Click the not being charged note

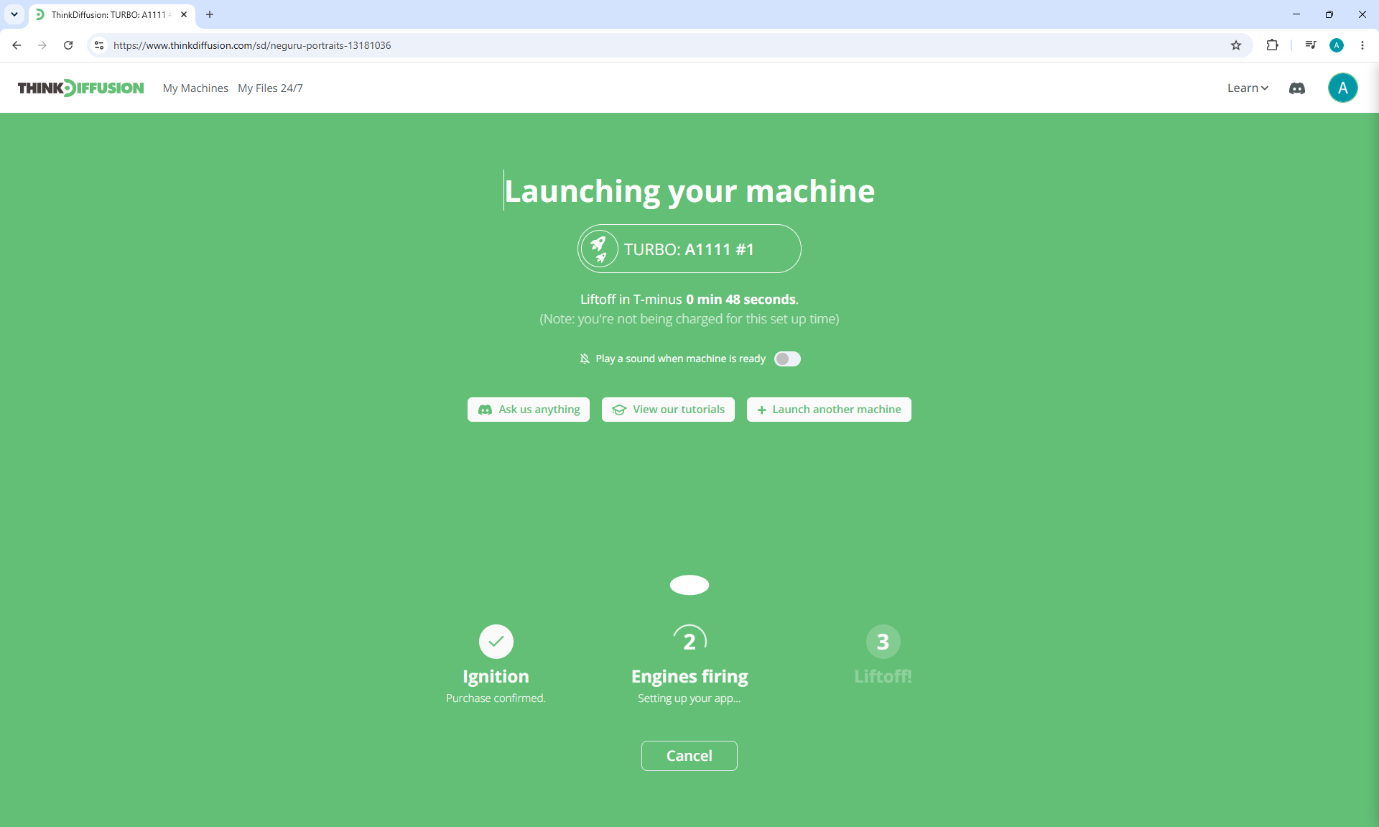[x=689, y=319]
